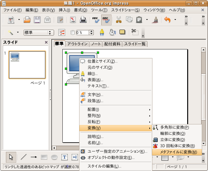Choose 段落(A)... in the context menu

pyautogui.click(x=116, y=101)
